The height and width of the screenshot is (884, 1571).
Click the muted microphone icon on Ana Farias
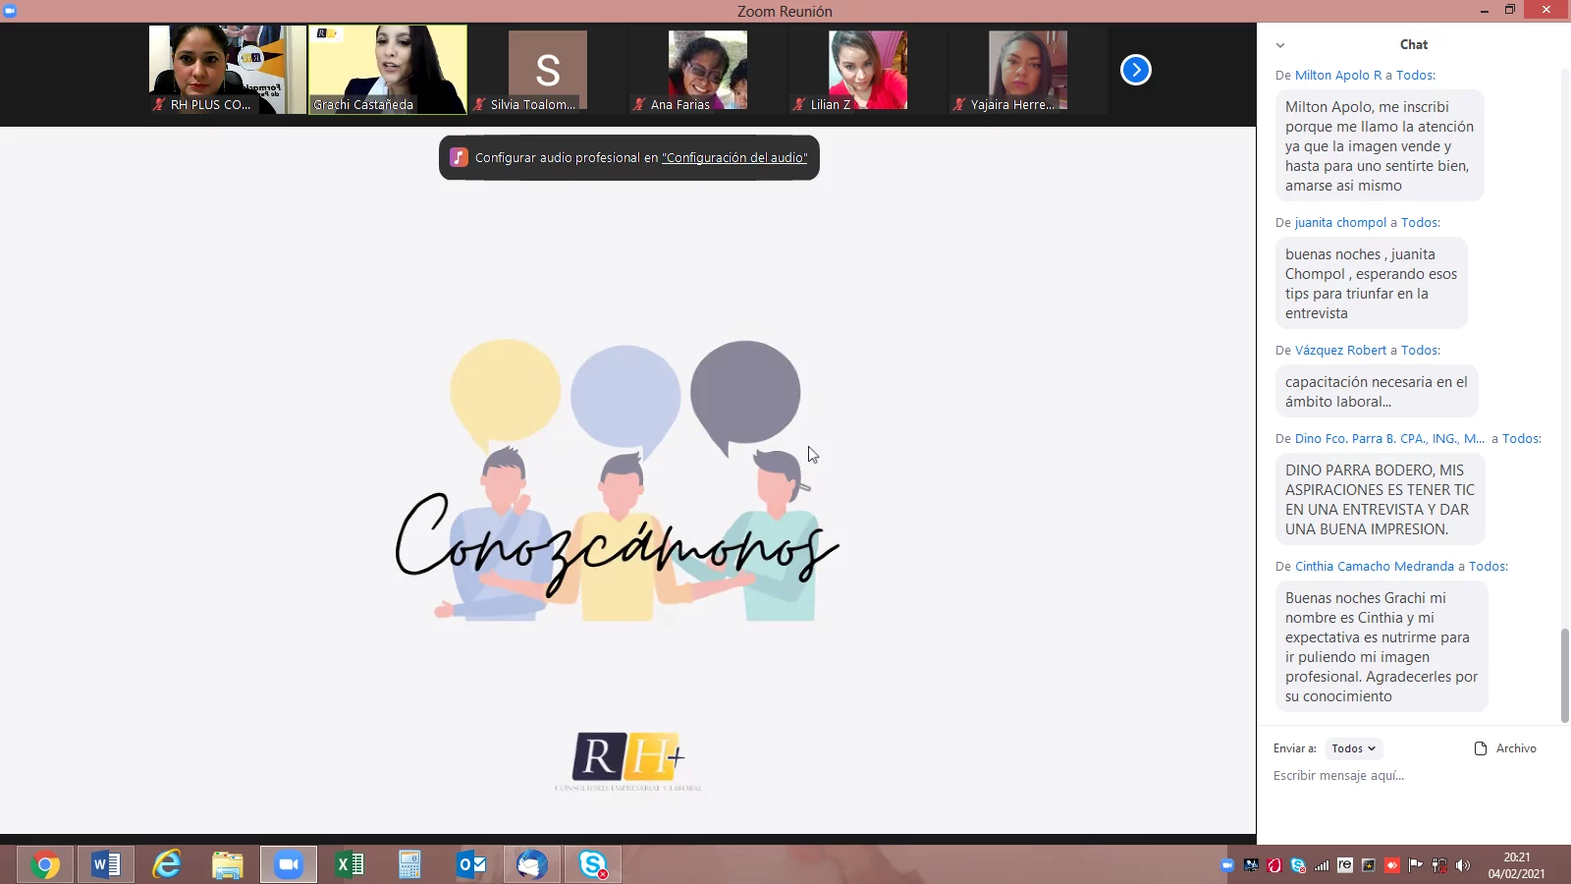(639, 104)
